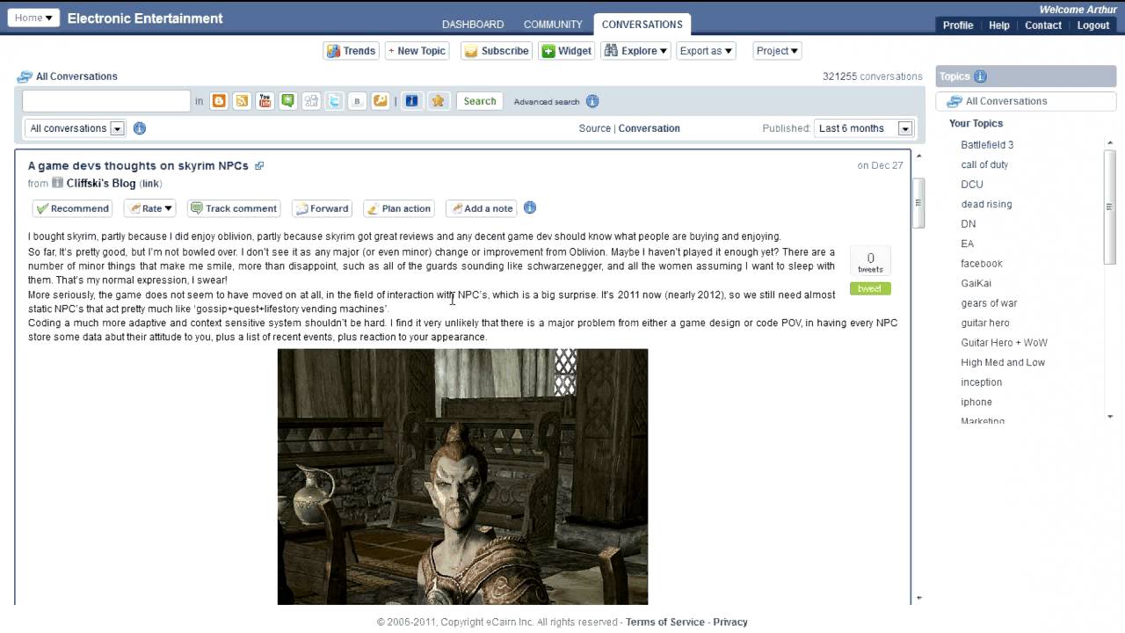The image size is (1125, 633).
Task: Click the green tweet button
Action: pos(870,288)
